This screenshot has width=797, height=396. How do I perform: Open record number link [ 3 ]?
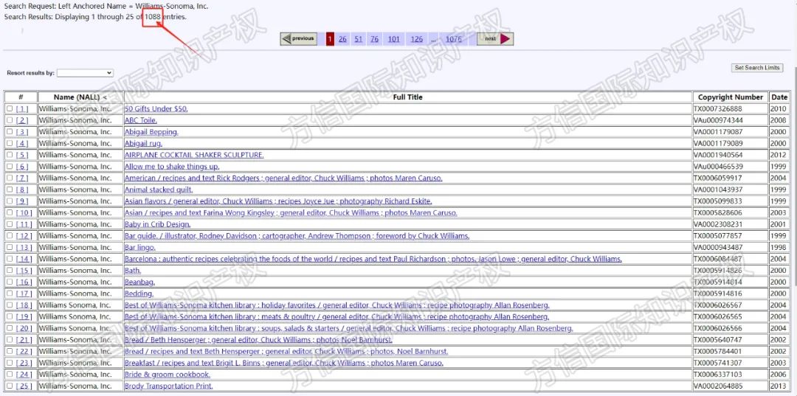tap(22, 132)
